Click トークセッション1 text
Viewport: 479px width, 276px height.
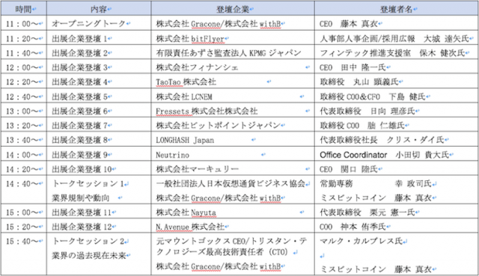[88, 183]
